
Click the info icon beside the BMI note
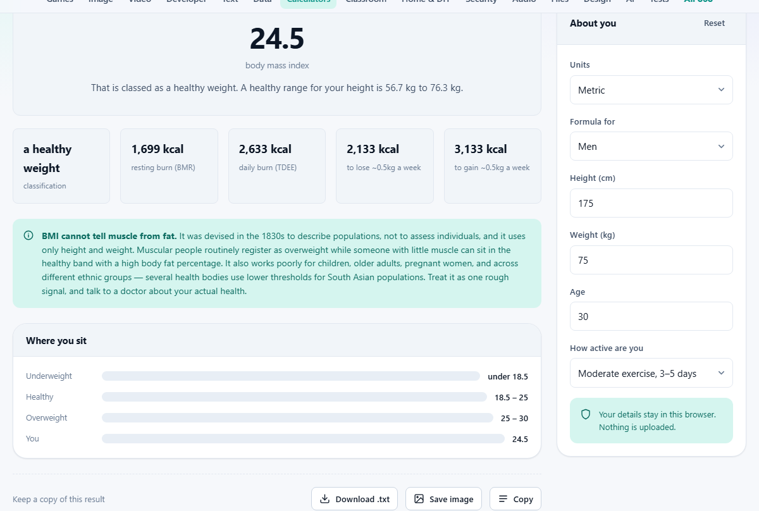click(x=28, y=236)
